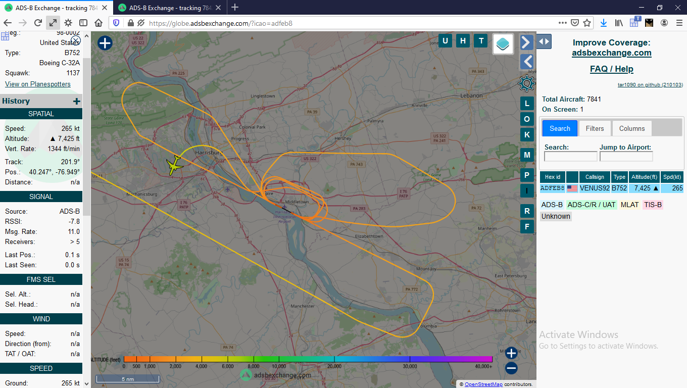
Task: Toggle the L map option button
Action: coord(527,104)
